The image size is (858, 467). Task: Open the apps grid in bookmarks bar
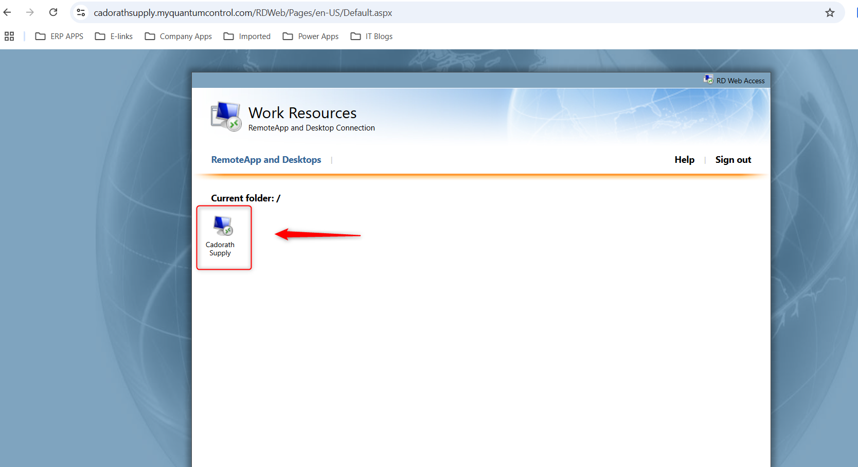[x=9, y=36]
